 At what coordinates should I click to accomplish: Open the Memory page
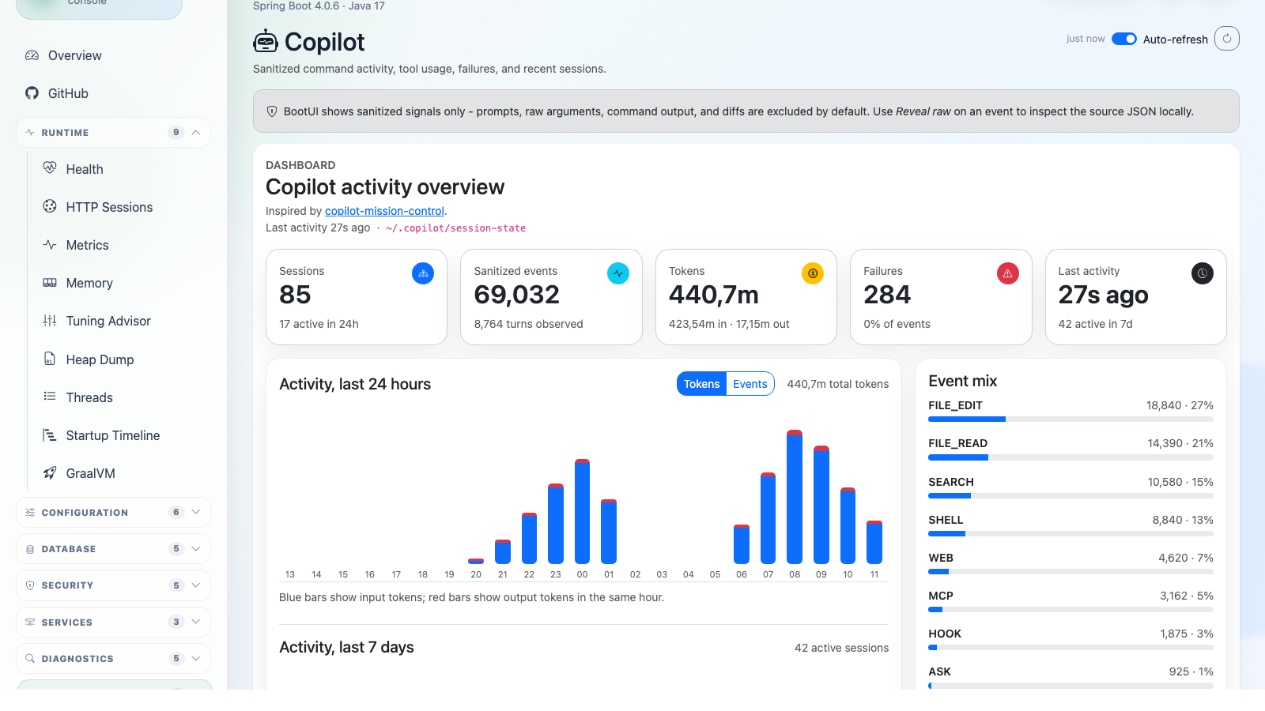click(x=123, y=283)
